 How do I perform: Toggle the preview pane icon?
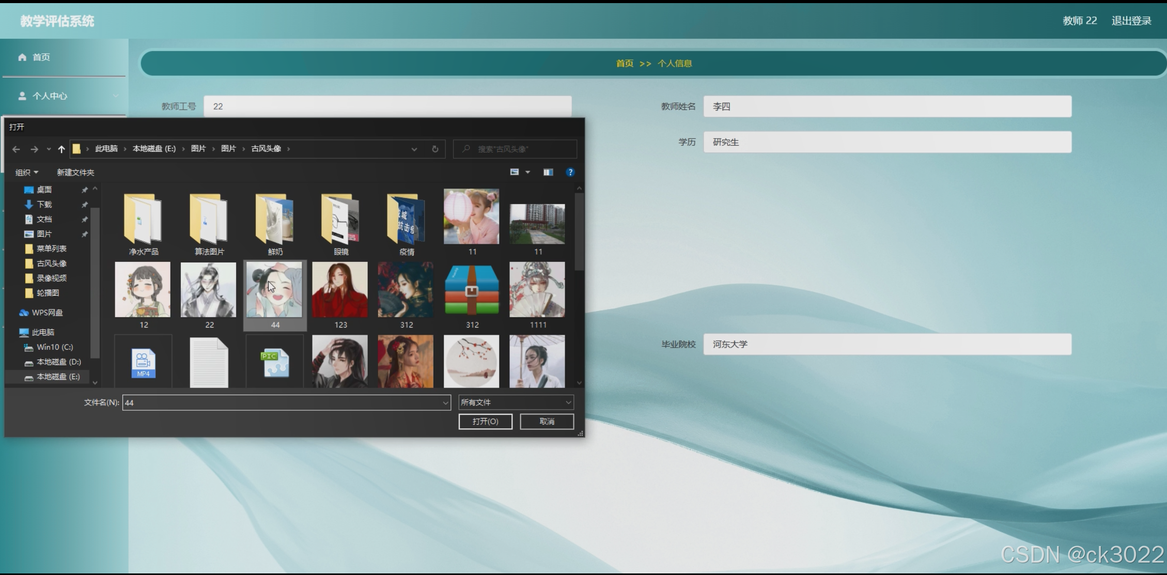coord(548,173)
